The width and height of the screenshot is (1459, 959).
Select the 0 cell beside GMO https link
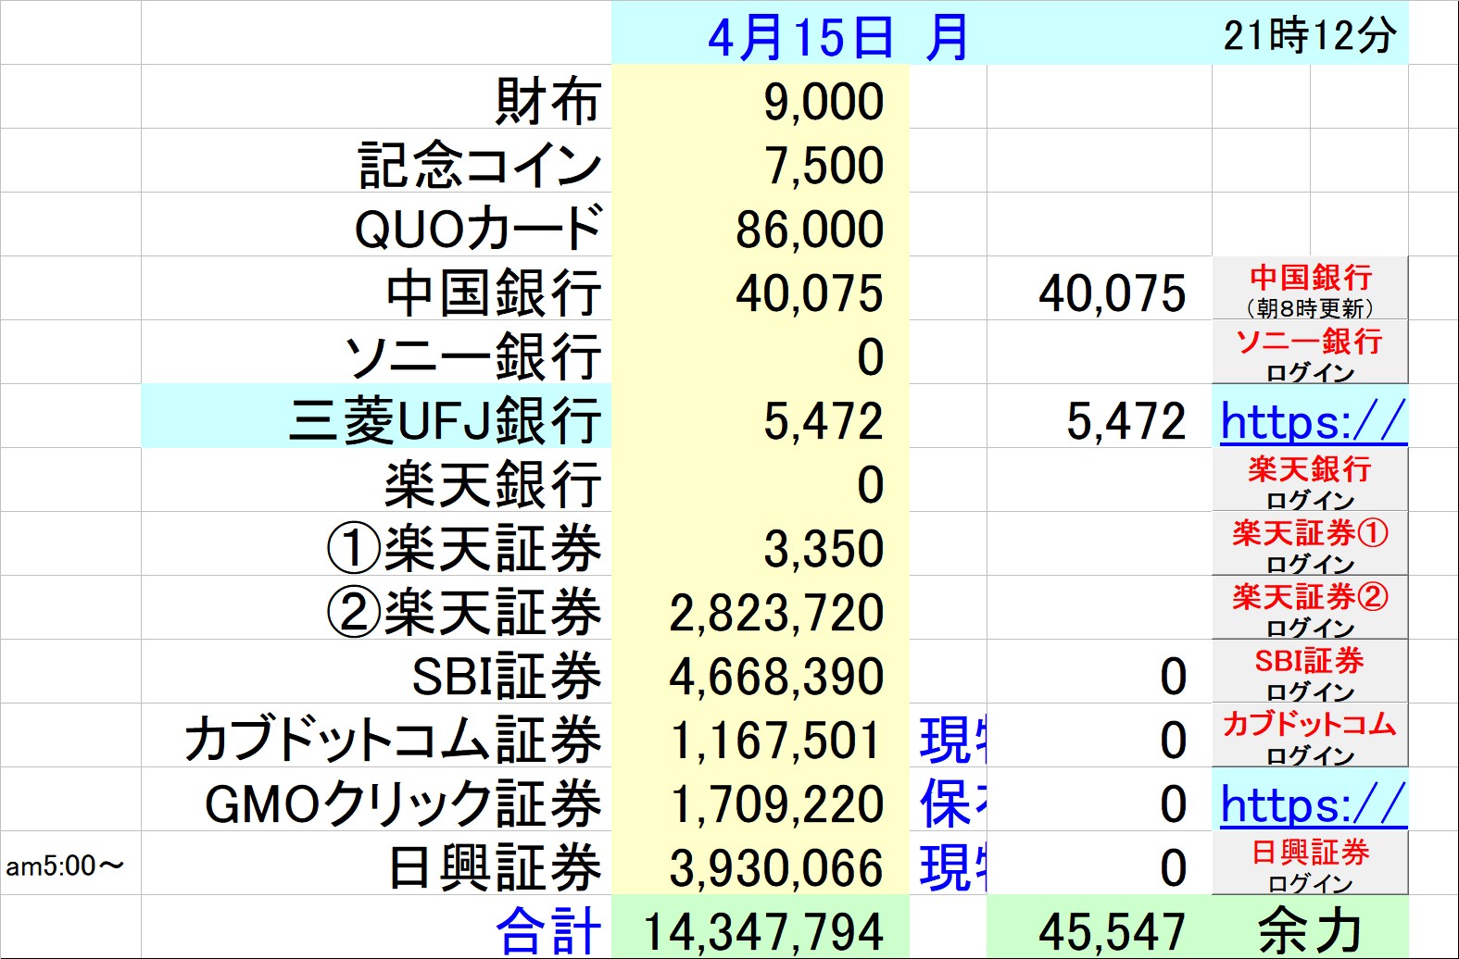point(1100,800)
